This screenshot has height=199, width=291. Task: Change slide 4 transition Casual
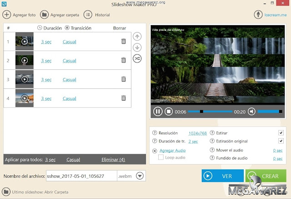tap(70, 98)
